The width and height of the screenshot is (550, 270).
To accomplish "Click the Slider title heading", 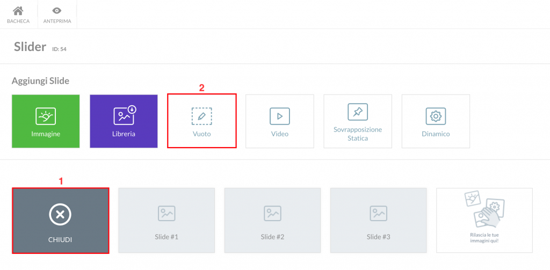I will (x=30, y=47).
